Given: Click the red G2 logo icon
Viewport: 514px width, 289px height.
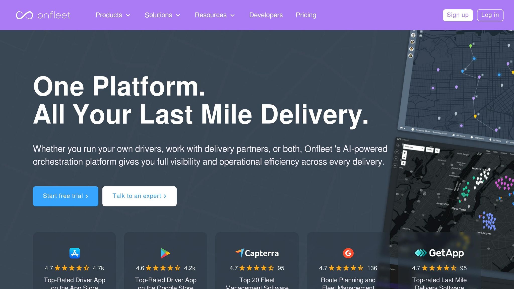Looking at the screenshot, I should coord(348,253).
